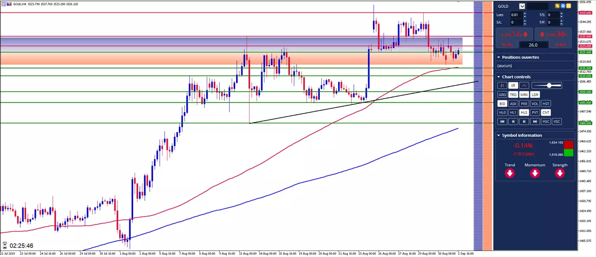The width and height of the screenshot is (596, 257).
Task: Click the red high price swatch
Action: (x=569, y=145)
